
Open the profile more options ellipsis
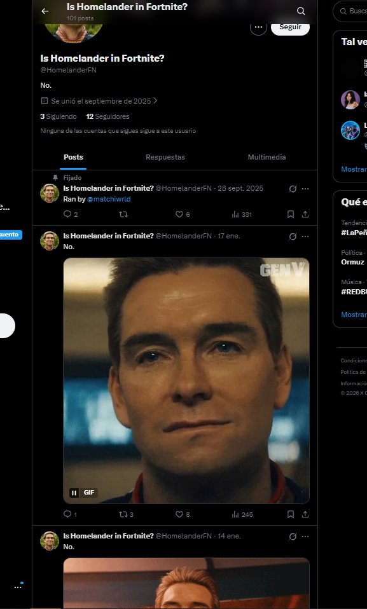tap(258, 27)
